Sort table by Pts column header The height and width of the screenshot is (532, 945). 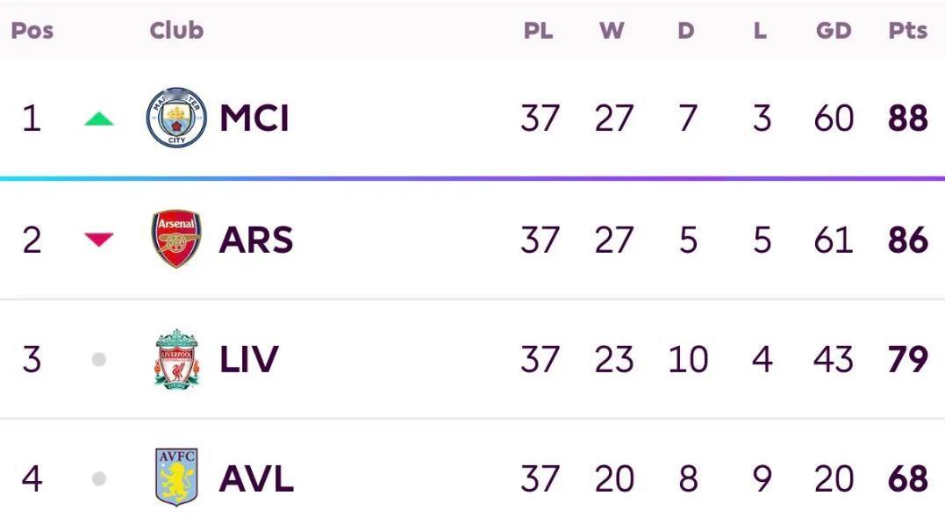click(x=907, y=30)
